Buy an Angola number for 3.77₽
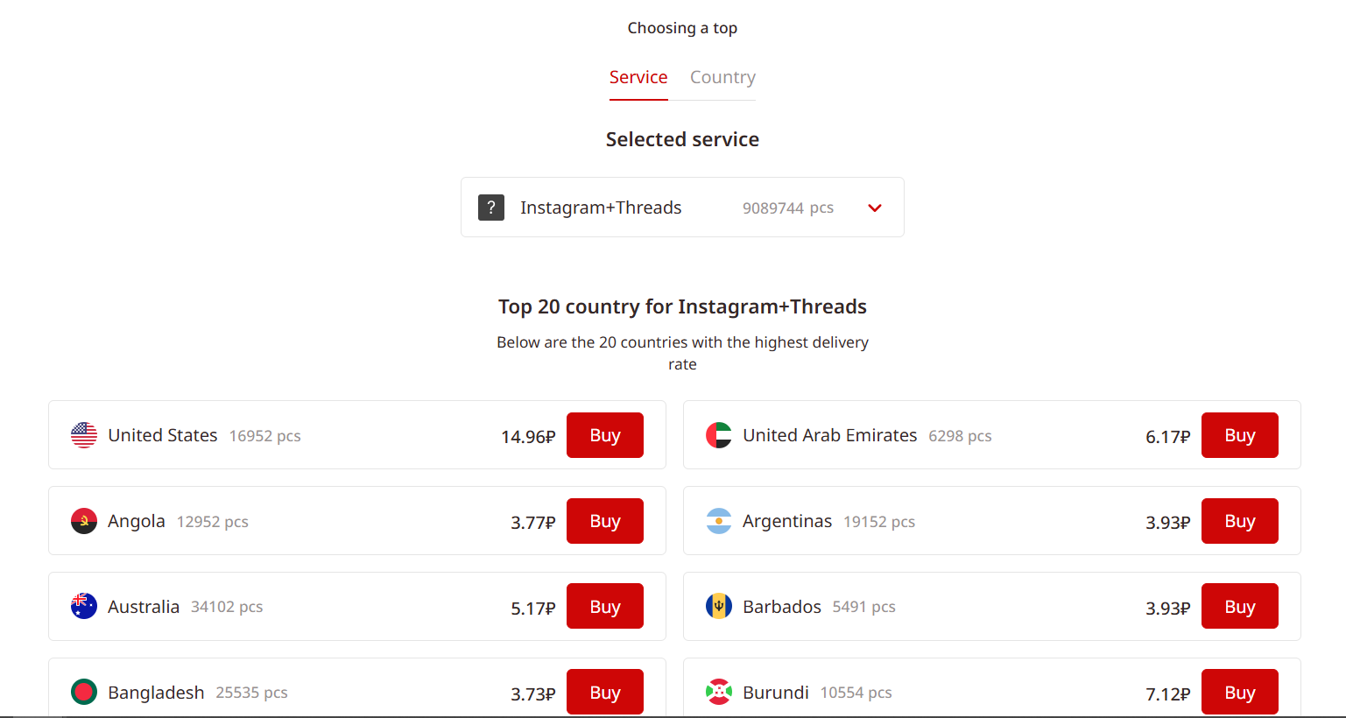Screen dimensions: 1346x718 coord(605,521)
